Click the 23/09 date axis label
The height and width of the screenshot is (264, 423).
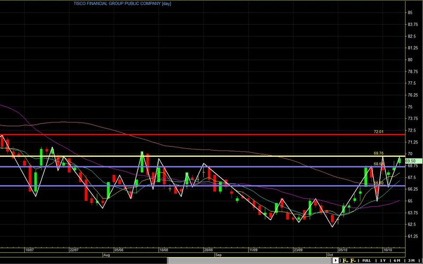pyautogui.click(x=298, y=250)
